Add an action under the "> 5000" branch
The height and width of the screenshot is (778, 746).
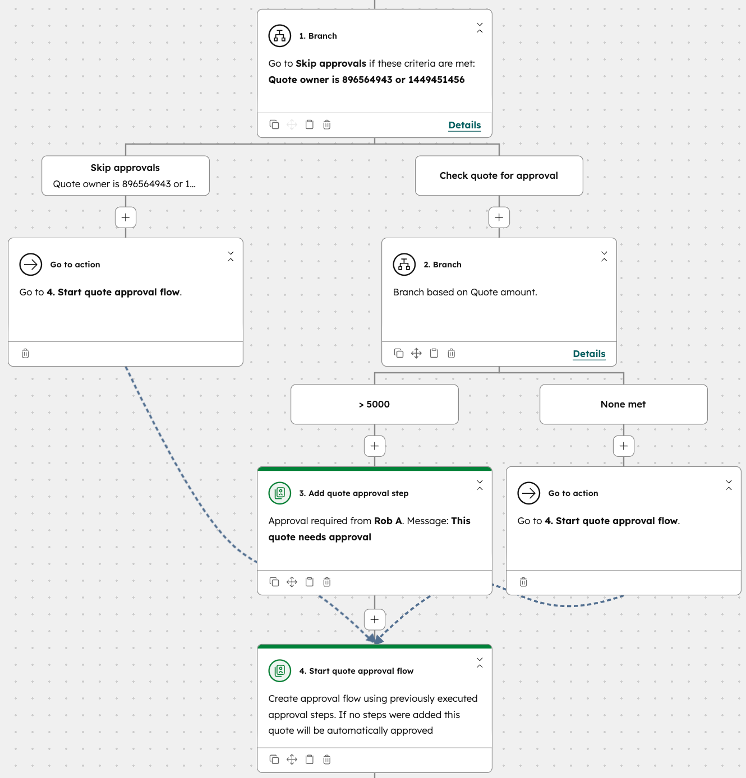point(374,446)
